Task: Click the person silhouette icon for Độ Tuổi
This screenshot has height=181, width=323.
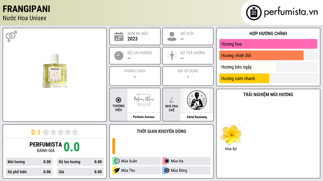Action: 172,36
